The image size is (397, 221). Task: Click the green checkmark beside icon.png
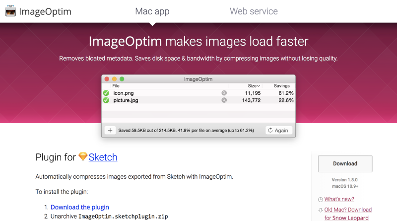[106, 93]
